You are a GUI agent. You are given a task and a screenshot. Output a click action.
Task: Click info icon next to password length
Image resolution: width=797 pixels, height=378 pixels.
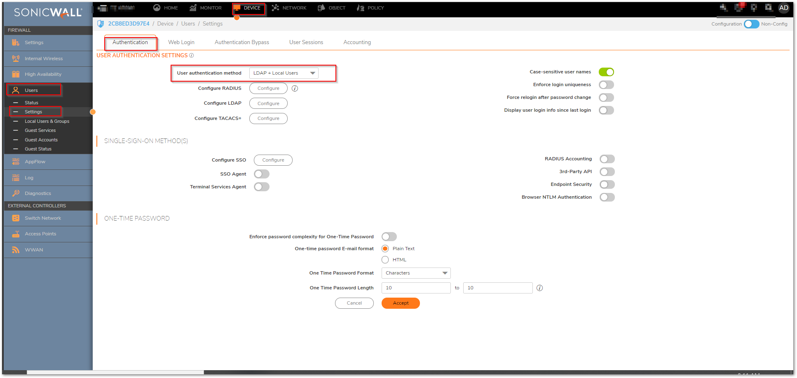[539, 288]
